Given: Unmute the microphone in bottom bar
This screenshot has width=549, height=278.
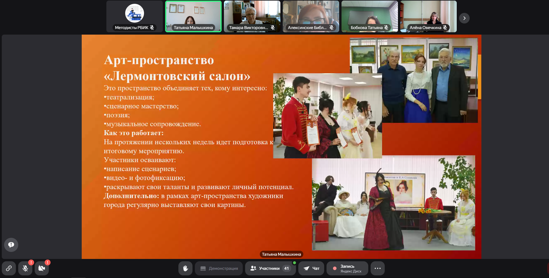Looking at the screenshot, I should click(25, 268).
